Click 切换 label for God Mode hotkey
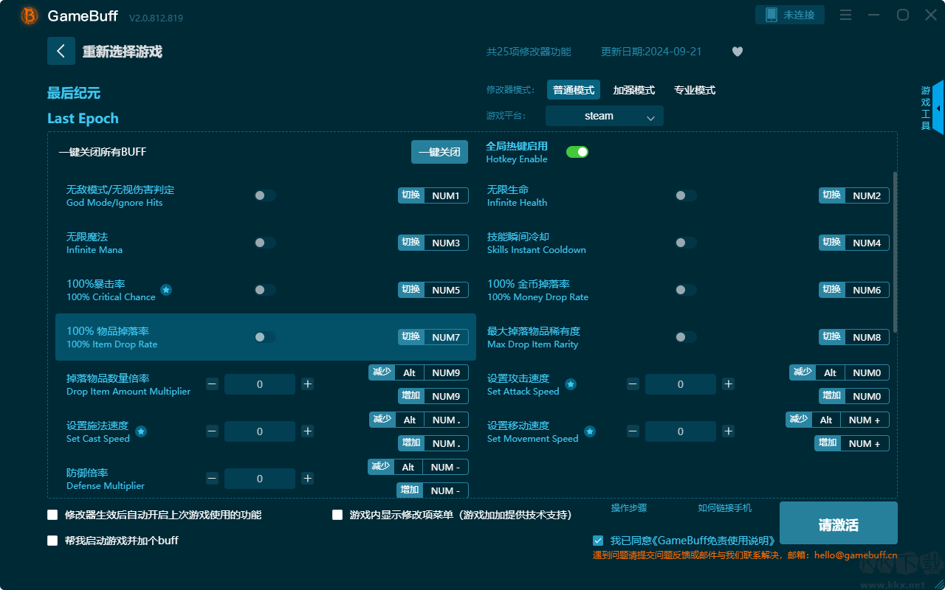Viewport: 945px width, 590px height. click(411, 195)
